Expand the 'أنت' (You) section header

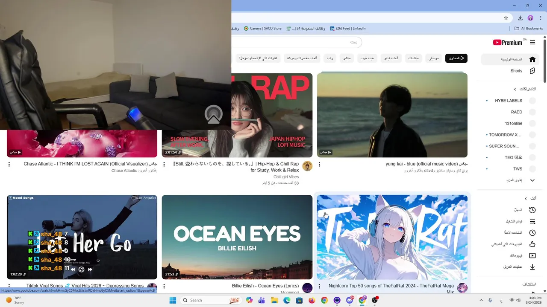530,198
